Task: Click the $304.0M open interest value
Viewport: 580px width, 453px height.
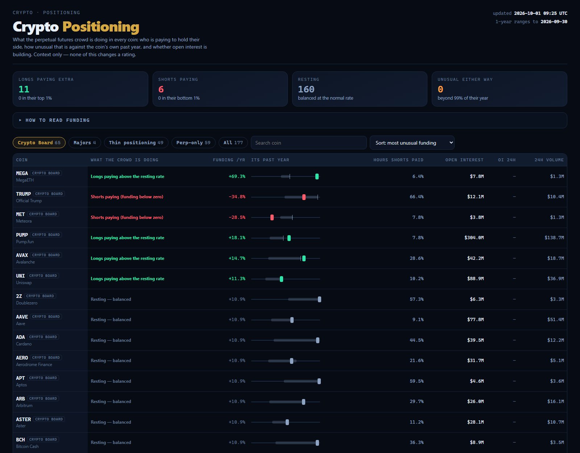Action: coord(474,238)
